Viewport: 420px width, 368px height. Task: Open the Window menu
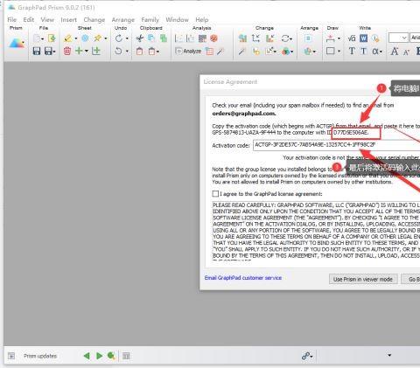click(177, 20)
